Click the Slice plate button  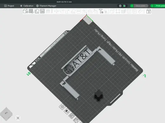pos(141,6)
